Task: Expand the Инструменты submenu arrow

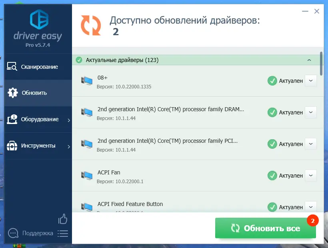Action: click(x=69, y=146)
